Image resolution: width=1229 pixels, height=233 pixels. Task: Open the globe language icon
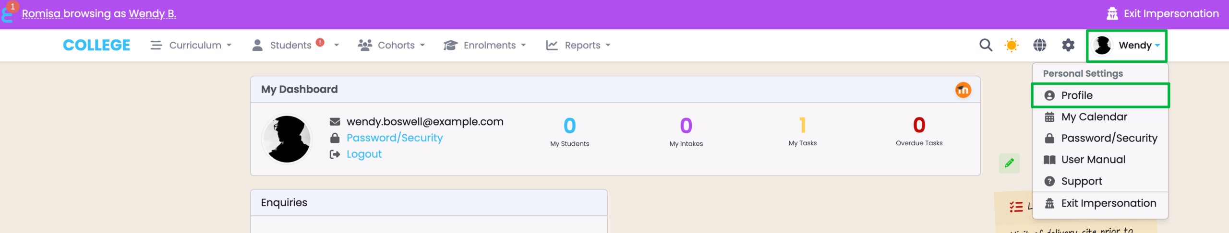tap(1039, 45)
